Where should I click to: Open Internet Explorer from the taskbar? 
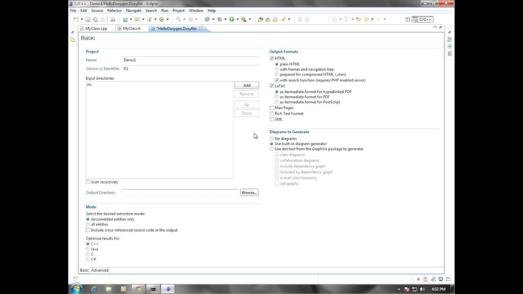pyautogui.click(x=94, y=289)
